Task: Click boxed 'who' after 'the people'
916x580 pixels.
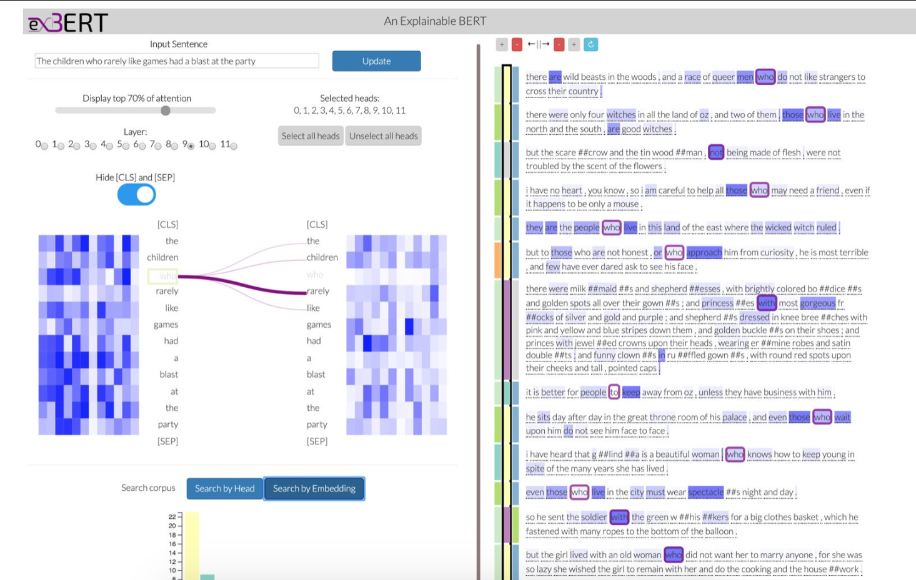Action: [x=612, y=227]
